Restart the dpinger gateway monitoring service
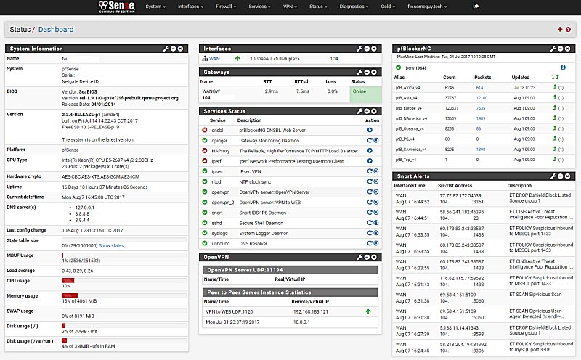Image resolution: width=581 pixels, height=360 pixels. pos(369,139)
